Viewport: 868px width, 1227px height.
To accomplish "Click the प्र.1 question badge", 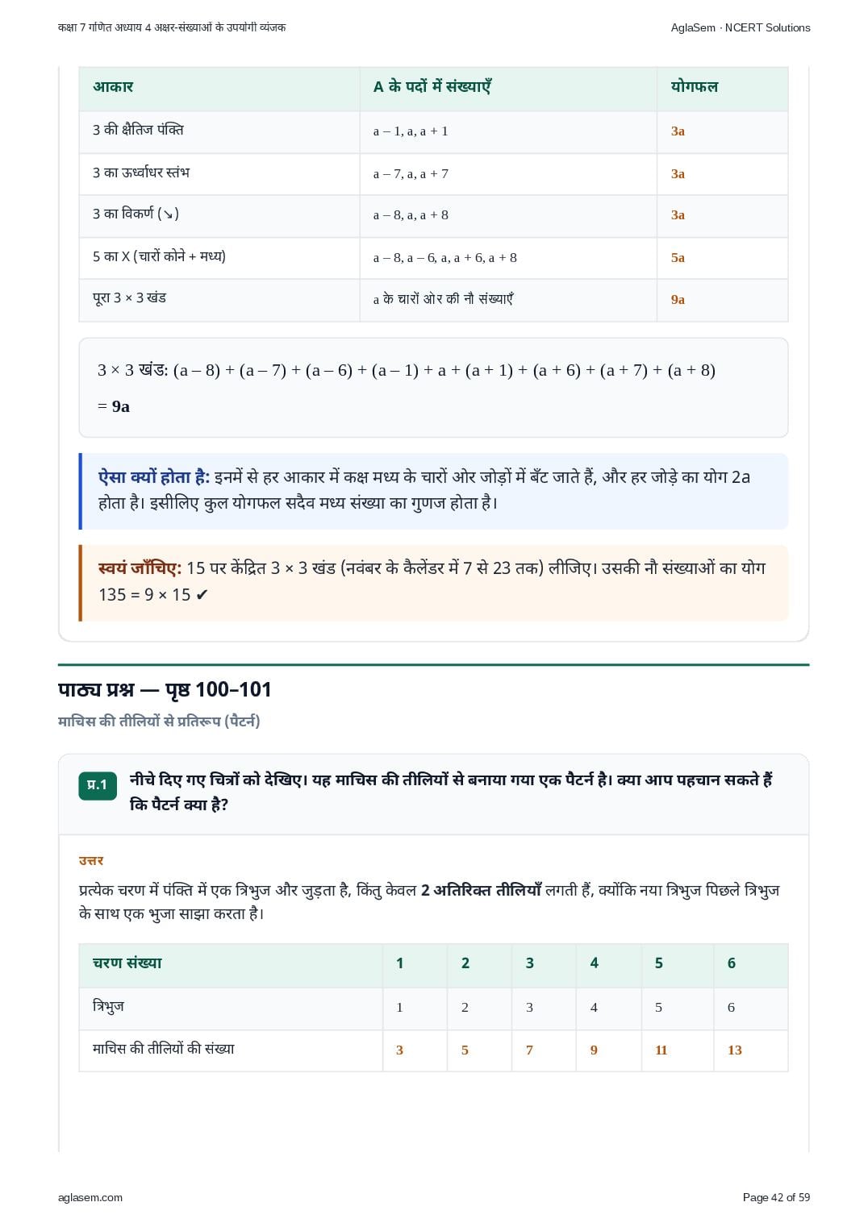I will point(98,785).
